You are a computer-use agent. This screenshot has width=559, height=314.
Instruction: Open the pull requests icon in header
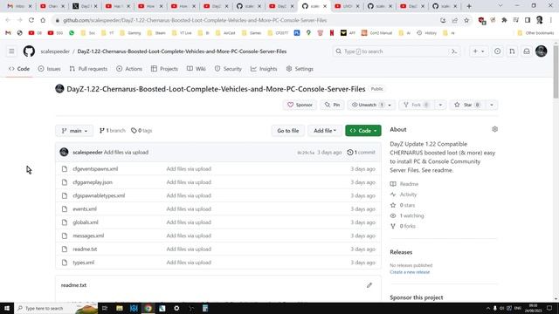(512, 51)
